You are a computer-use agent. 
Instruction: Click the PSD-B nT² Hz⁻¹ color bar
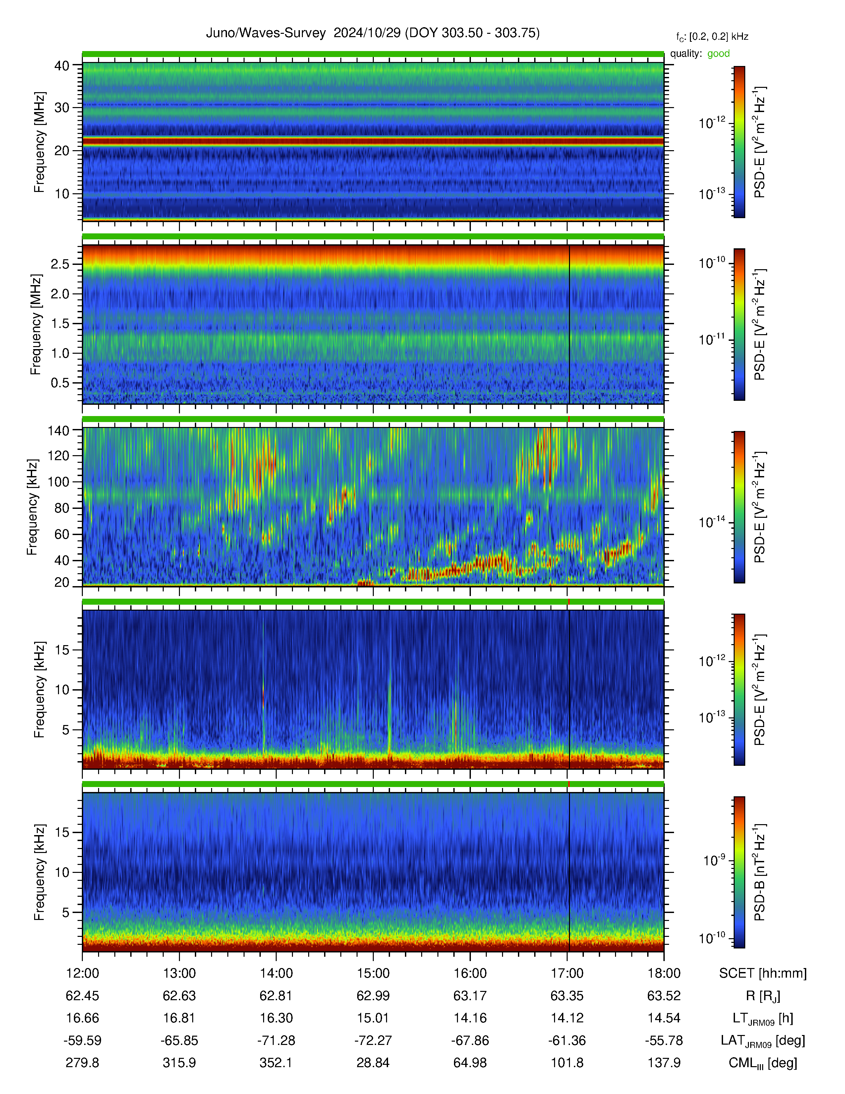click(x=739, y=872)
